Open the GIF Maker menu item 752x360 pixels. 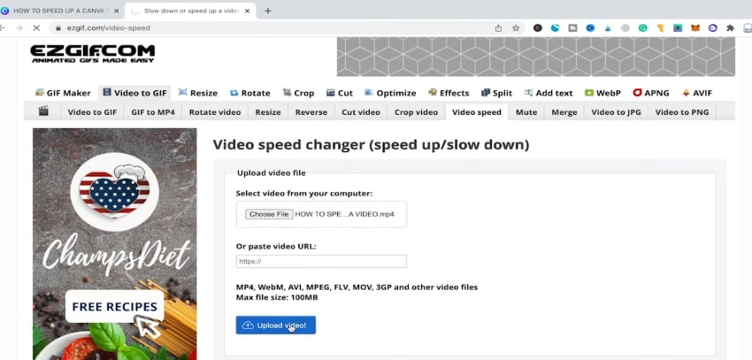63,93
